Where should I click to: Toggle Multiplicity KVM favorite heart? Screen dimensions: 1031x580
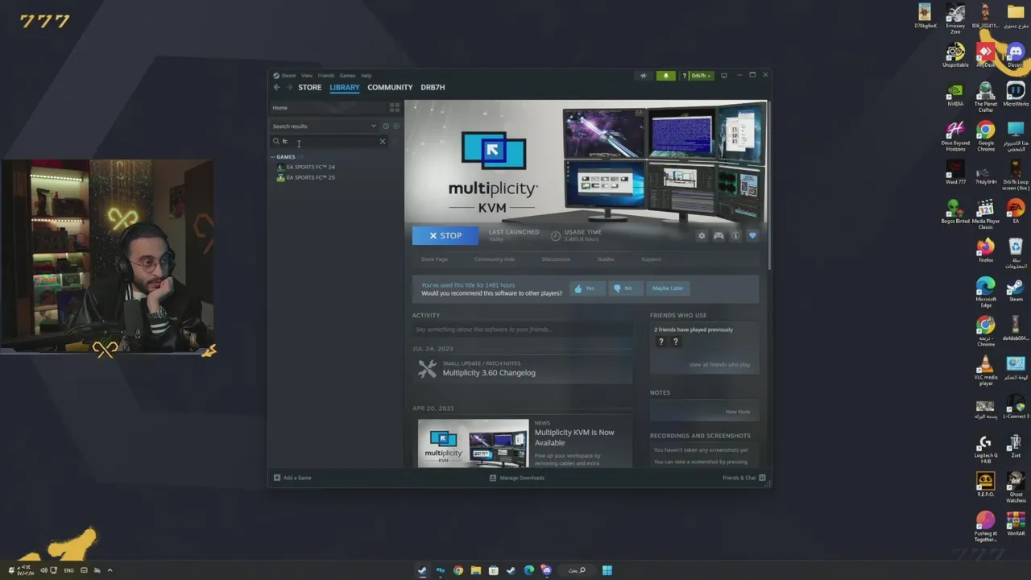(x=752, y=236)
